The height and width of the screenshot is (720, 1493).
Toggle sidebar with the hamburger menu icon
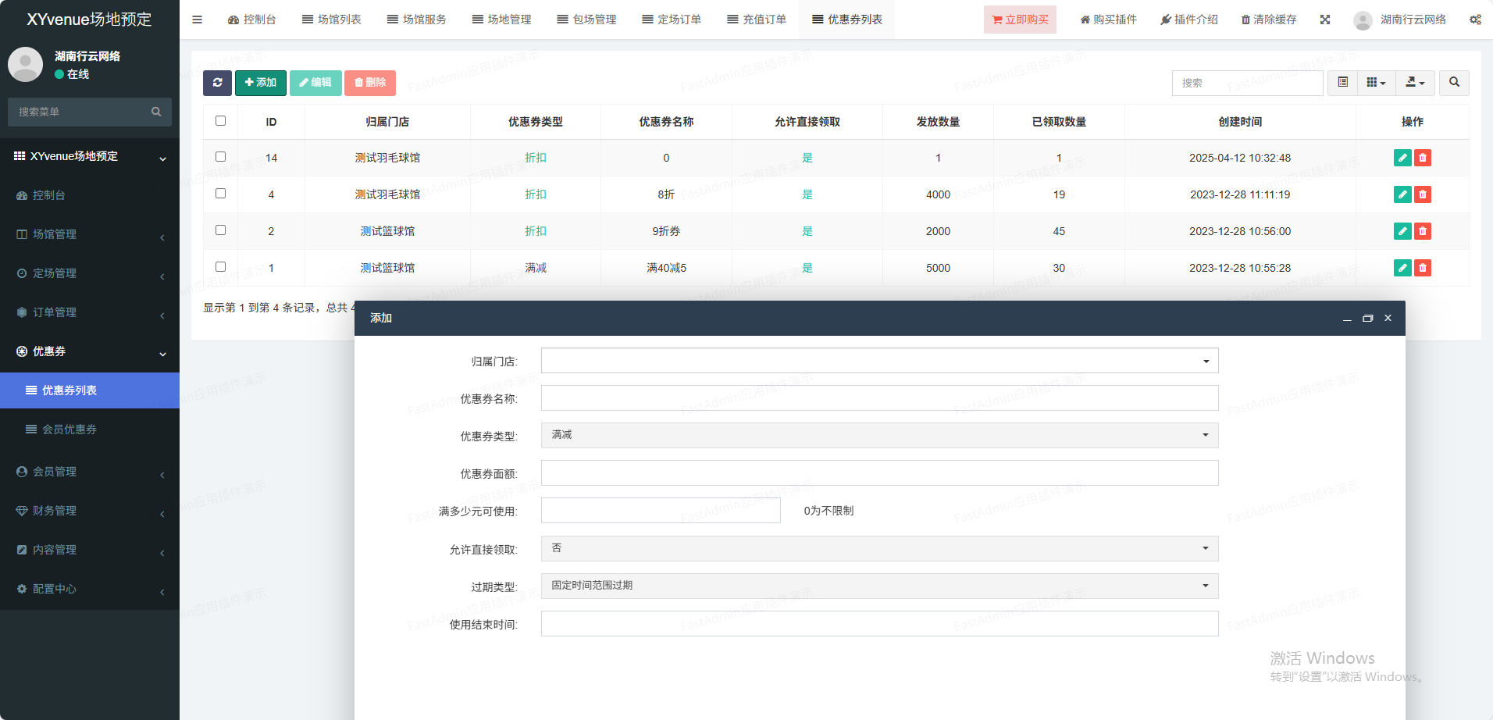198,20
